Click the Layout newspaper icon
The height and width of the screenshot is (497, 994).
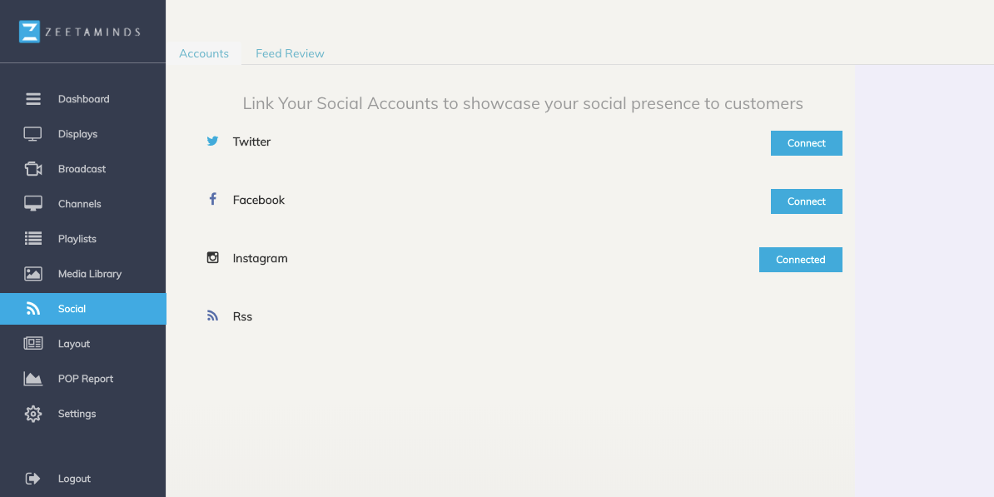[33, 344]
